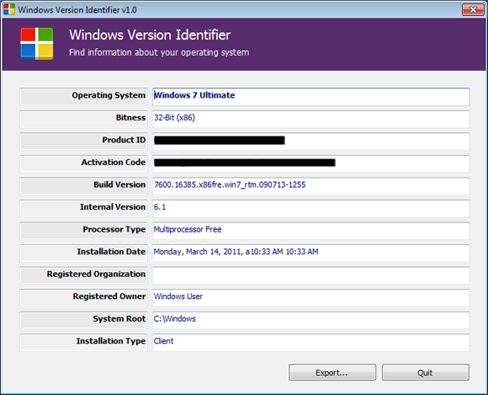Click the Internal Version field showing 6.1

coord(311,208)
